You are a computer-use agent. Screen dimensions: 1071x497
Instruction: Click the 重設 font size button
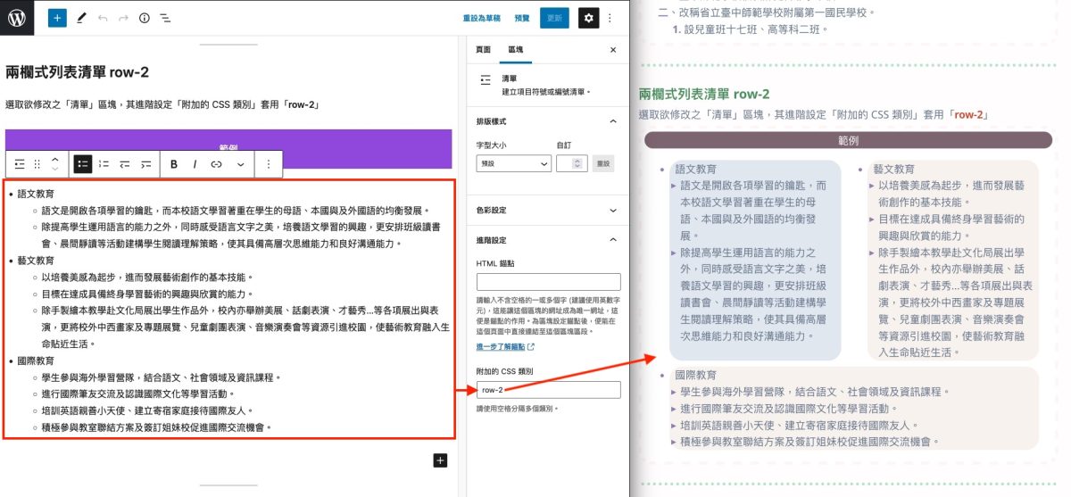point(603,163)
